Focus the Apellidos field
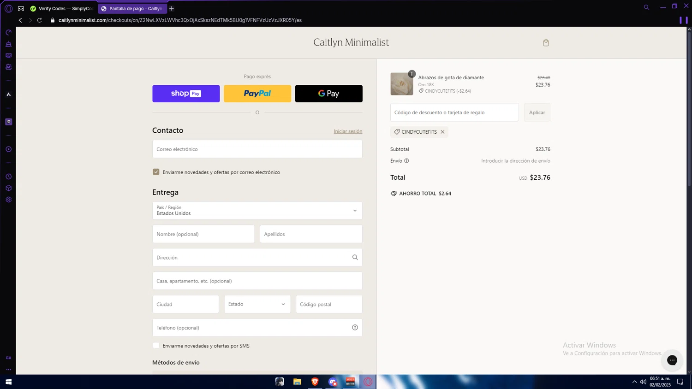692x389 pixels. click(x=311, y=234)
